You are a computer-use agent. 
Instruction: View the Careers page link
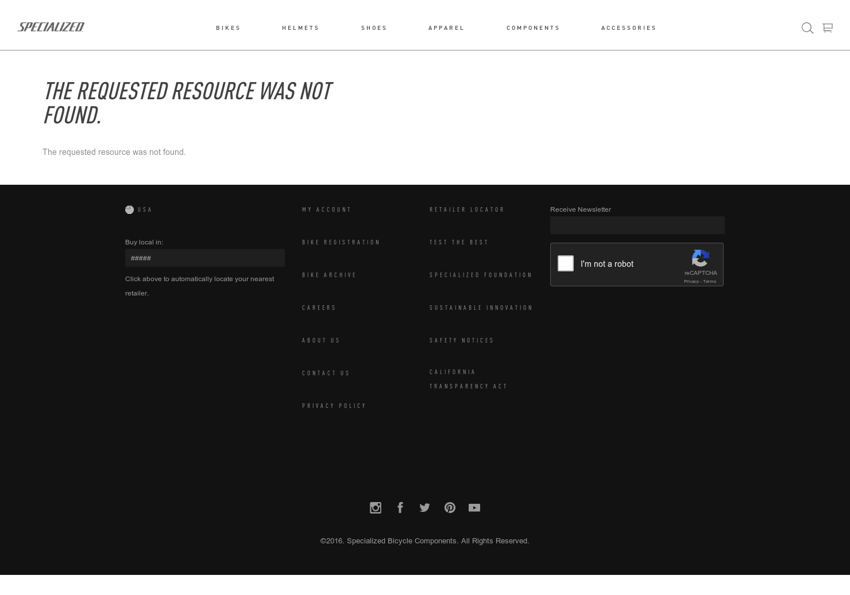point(319,308)
